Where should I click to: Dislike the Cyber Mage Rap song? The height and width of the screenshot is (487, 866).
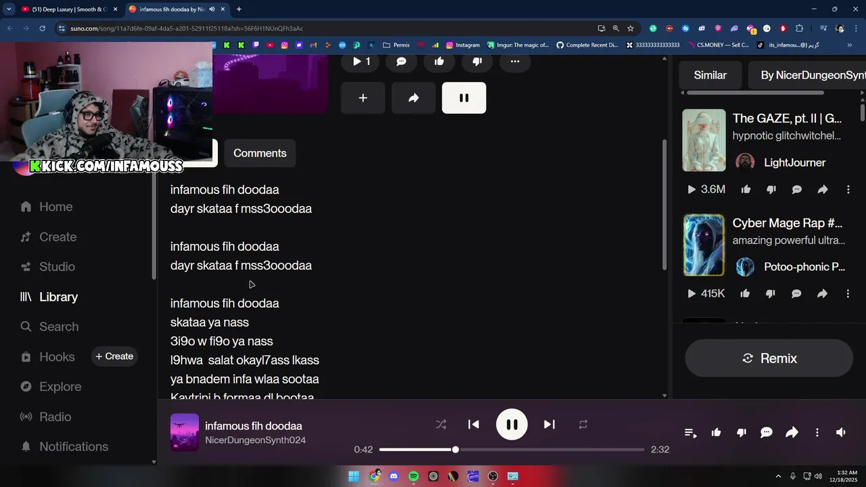pyautogui.click(x=771, y=294)
